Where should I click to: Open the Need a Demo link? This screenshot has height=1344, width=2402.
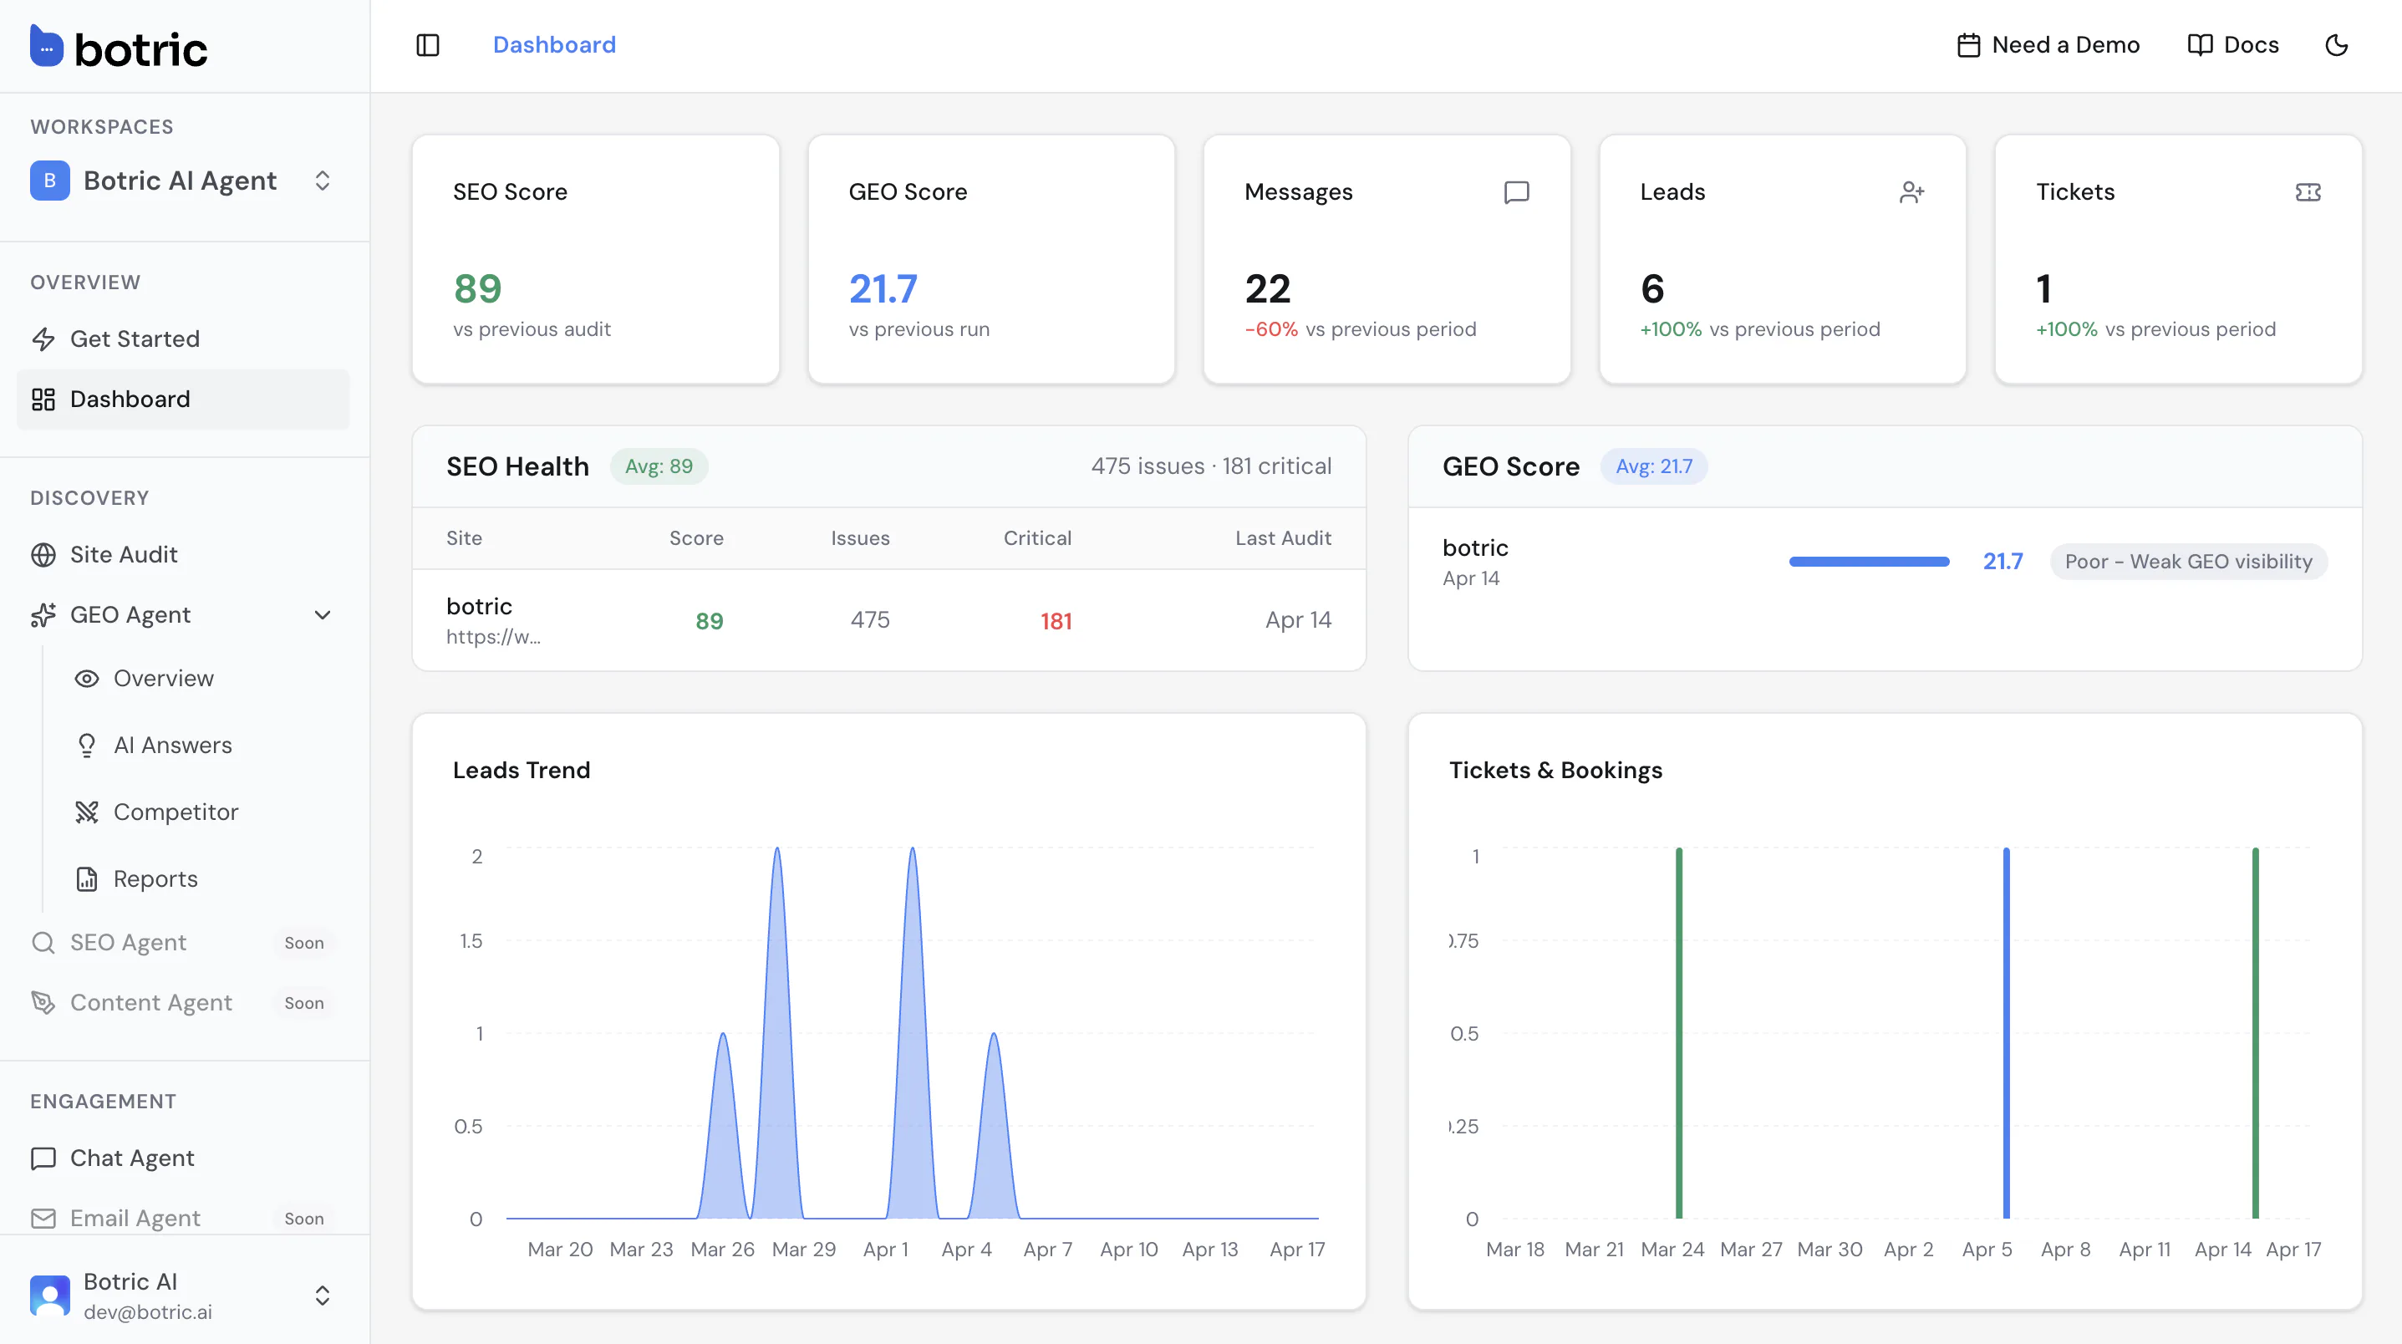tap(2048, 45)
